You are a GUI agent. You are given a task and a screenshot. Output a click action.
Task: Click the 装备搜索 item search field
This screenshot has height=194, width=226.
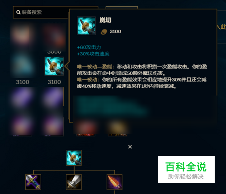41,12
